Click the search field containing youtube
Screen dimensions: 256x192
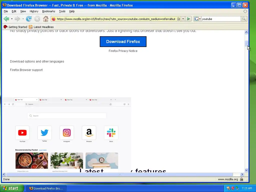[x=221, y=19]
